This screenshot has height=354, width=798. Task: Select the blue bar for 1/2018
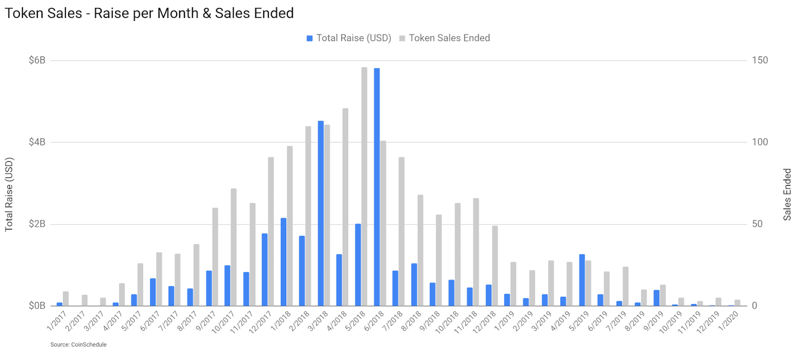pyautogui.click(x=283, y=261)
